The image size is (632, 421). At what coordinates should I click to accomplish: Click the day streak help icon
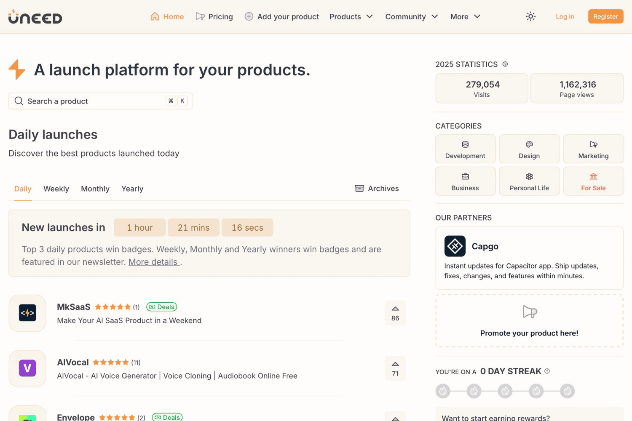(x=547, y=371)
